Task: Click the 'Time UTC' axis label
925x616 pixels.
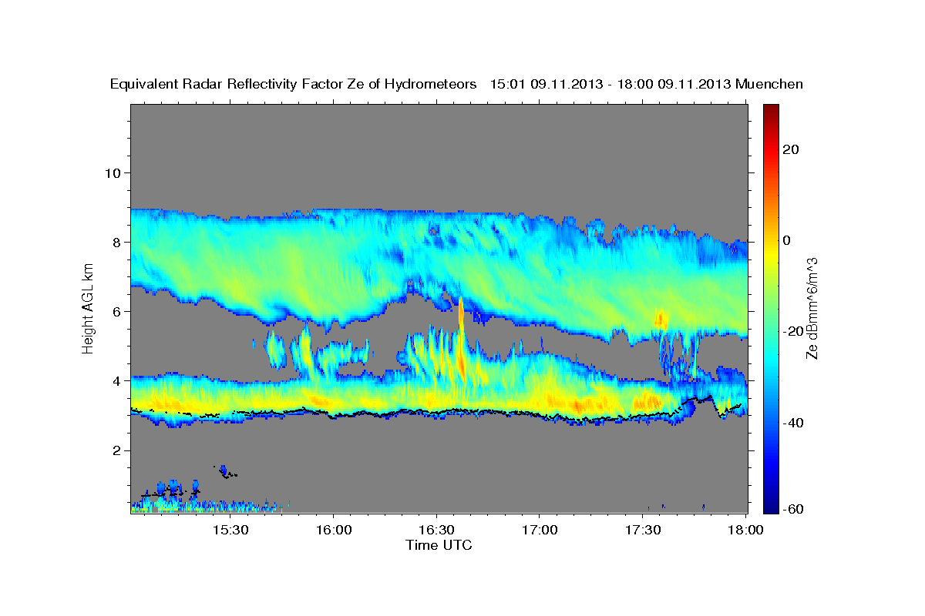Action: [439, 545]
